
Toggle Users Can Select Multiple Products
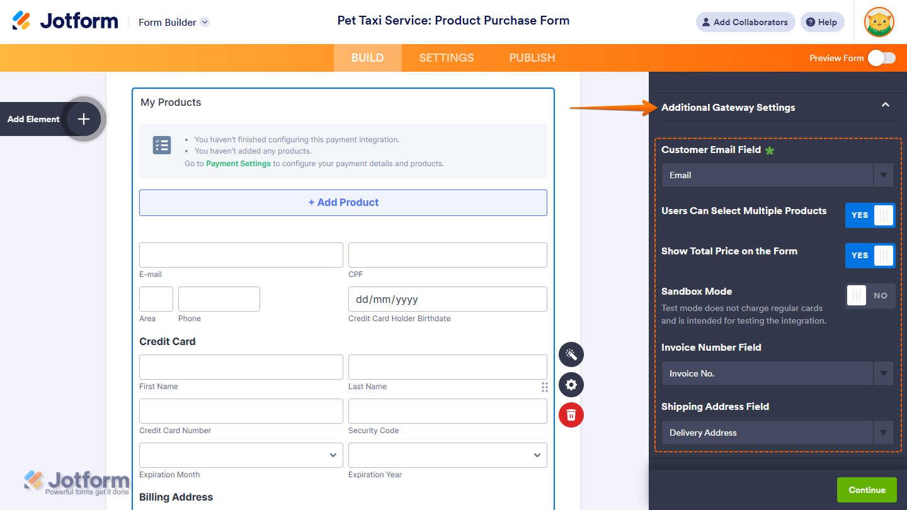coord(870,215)
